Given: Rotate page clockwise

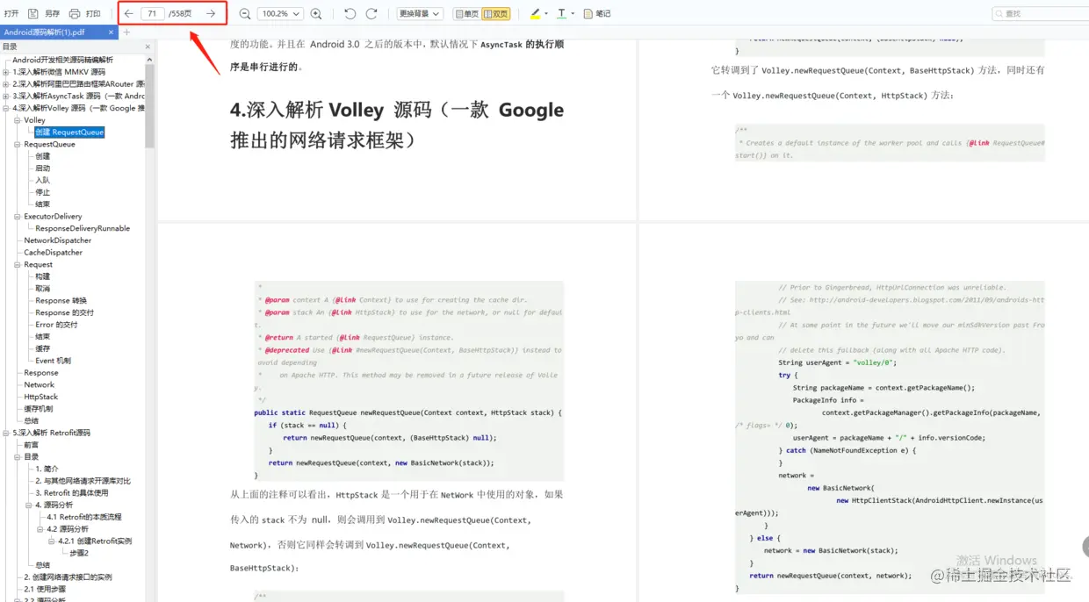Looking at the screenshot, I should point(371,14).
